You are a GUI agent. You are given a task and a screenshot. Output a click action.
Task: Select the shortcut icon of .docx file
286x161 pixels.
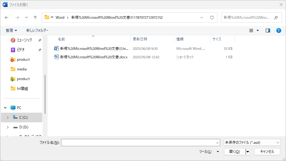(x=56, y=57)
